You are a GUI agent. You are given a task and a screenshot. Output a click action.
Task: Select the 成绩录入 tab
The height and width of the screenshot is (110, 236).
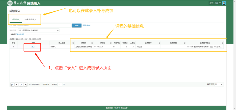click(16, 20)
